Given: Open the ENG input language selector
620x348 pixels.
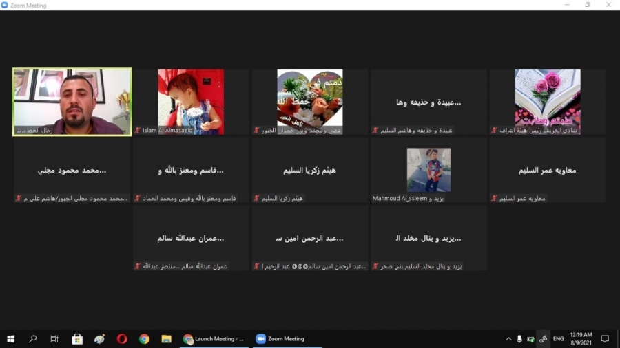Looking at the screenshot, I should (x=558, y=339).
